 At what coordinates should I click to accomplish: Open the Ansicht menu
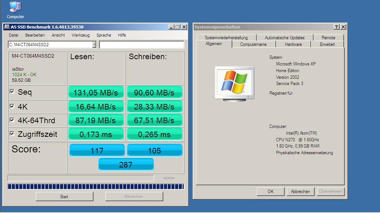(x=58, y=35)
